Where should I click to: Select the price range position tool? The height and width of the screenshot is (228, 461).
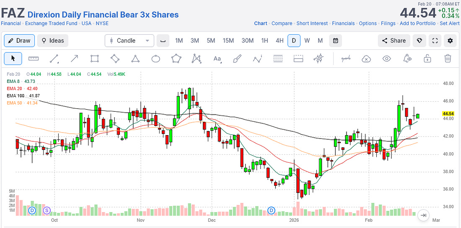pos(298,59)
